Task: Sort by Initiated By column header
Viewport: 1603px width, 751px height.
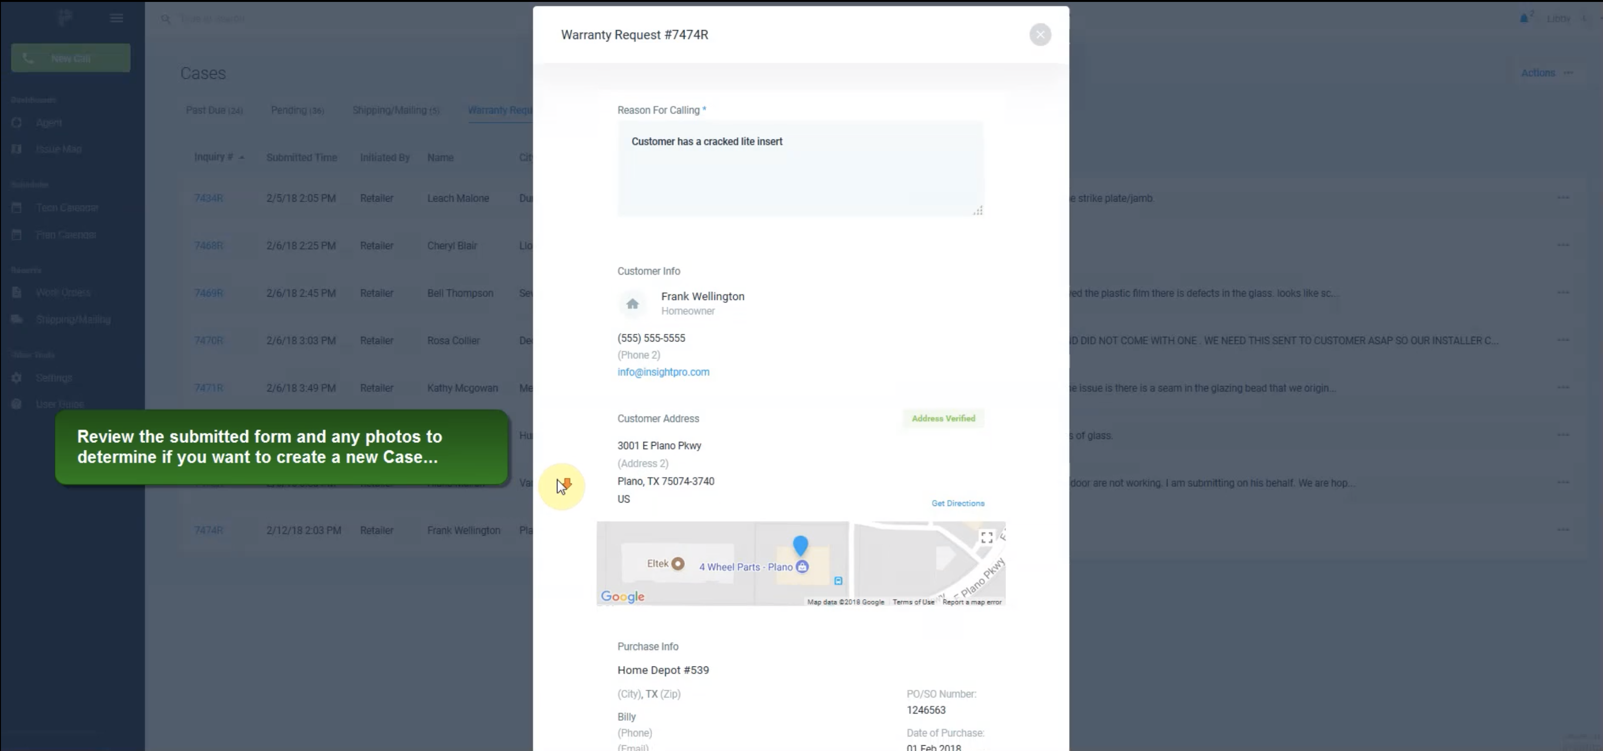Action: 385,158
